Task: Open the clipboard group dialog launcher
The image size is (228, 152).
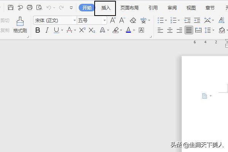Action: coord(28,37)
